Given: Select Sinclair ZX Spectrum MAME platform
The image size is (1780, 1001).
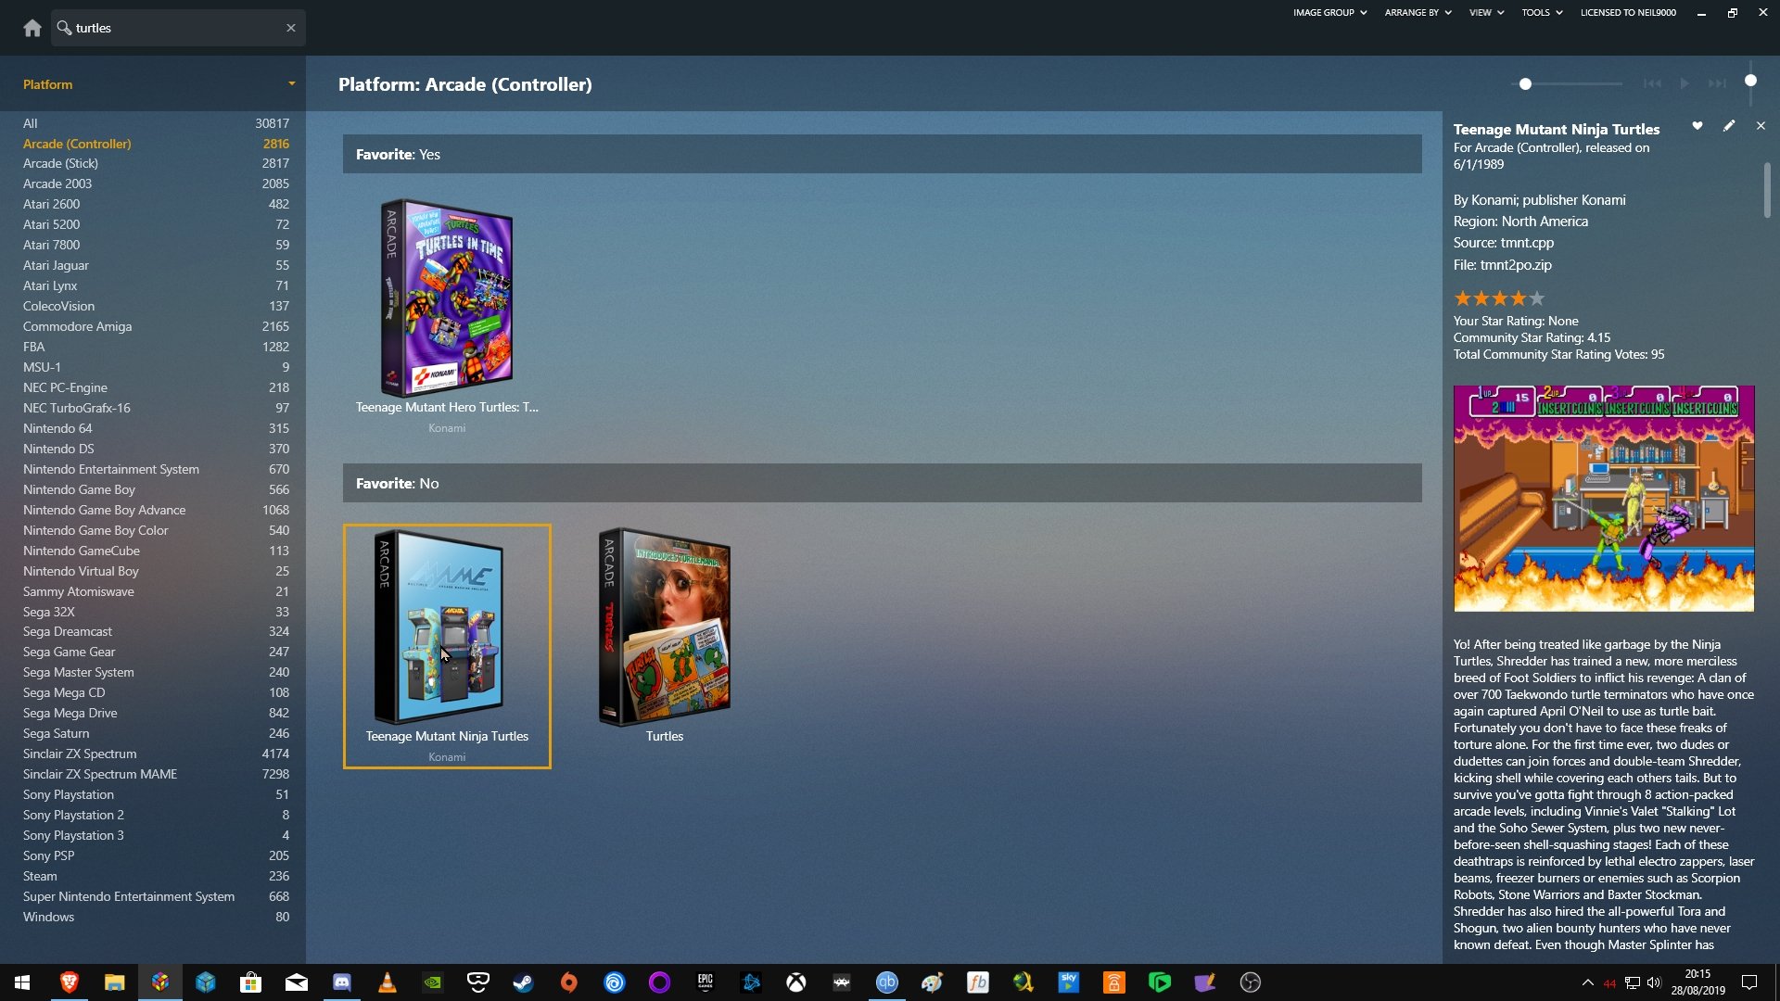Looking at the screenshot, I should [156, 774].
